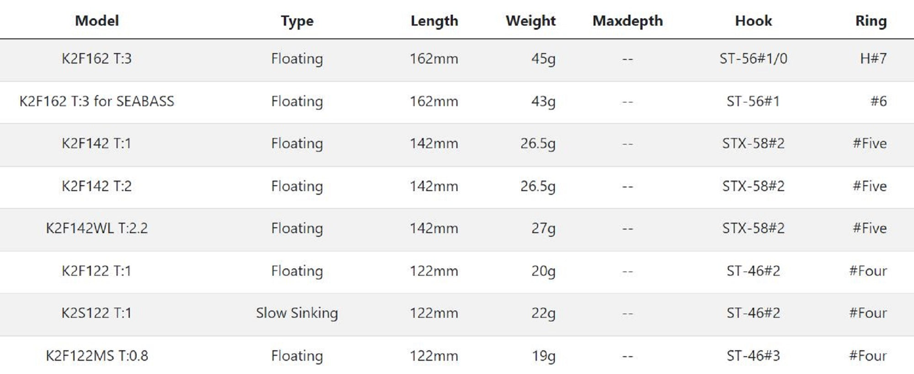
Task: Click the K2S122 T:1 model name
Action: click(97, 313)
